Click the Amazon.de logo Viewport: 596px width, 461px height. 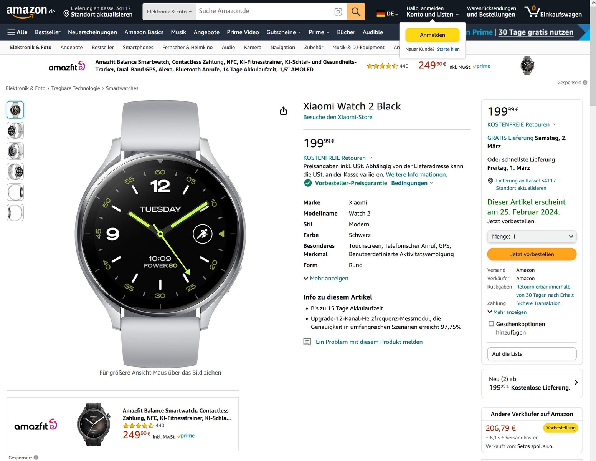click(x=31, y=12)
